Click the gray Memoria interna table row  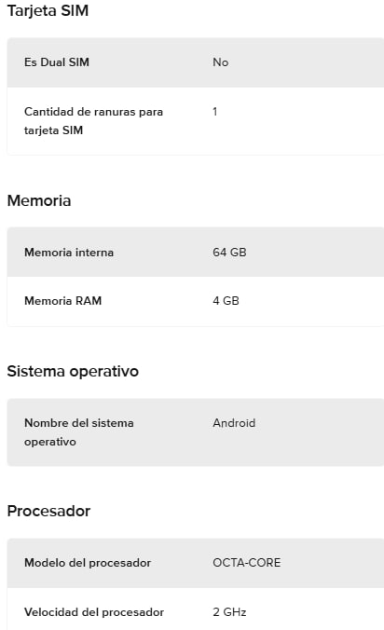click(196, 253)
